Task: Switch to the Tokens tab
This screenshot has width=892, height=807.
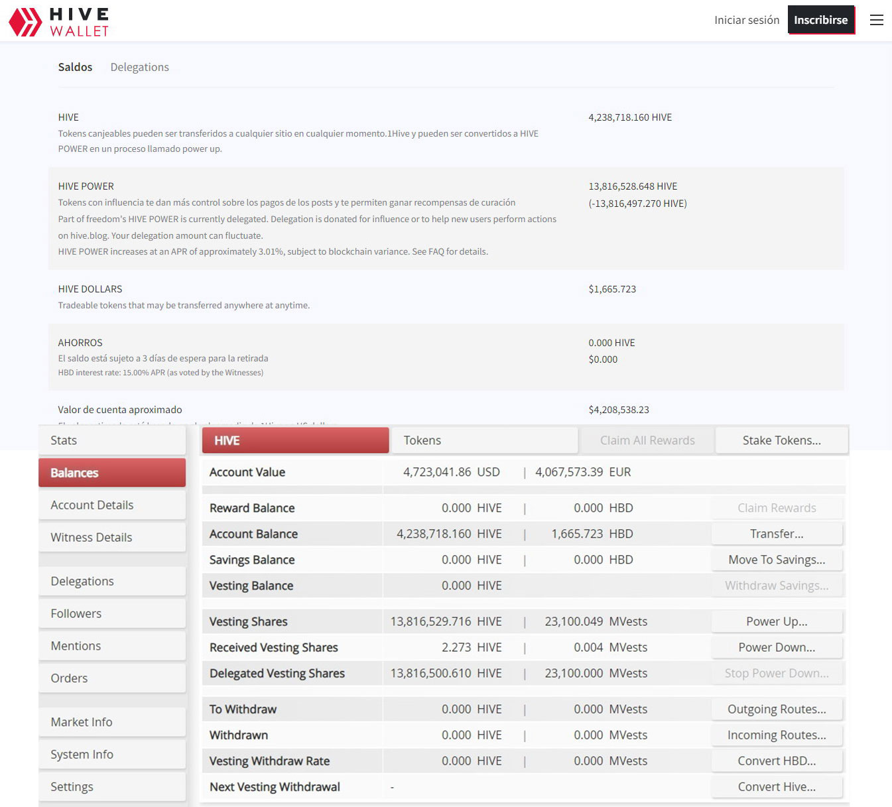Action: (485, 440)
